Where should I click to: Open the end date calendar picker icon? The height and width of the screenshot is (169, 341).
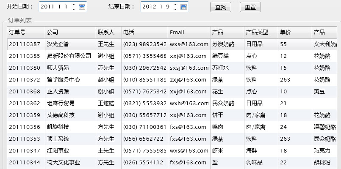click(x=183, y=7)
